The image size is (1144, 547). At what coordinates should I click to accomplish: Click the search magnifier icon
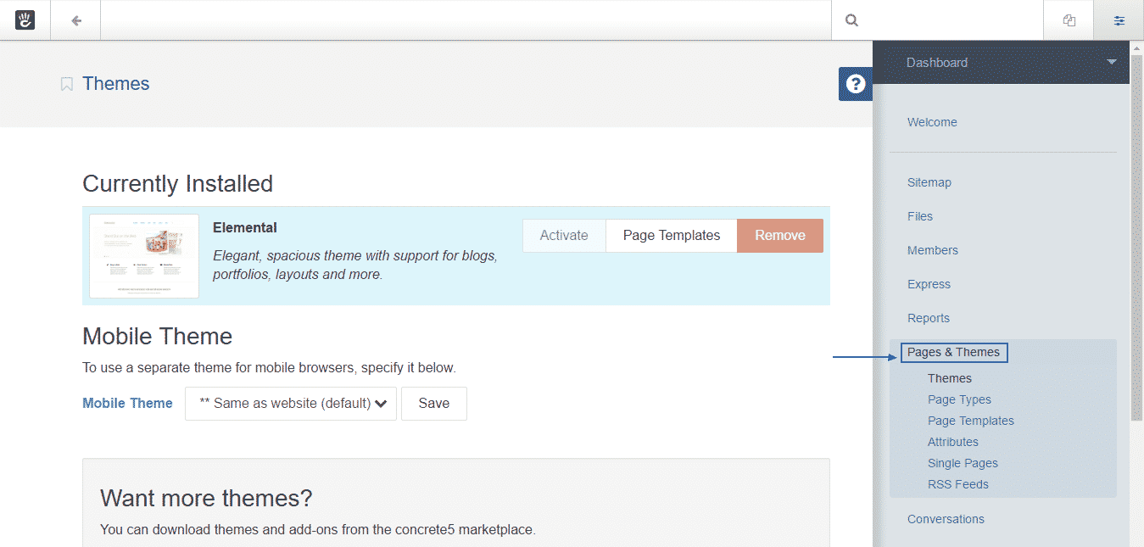(851, 20)
